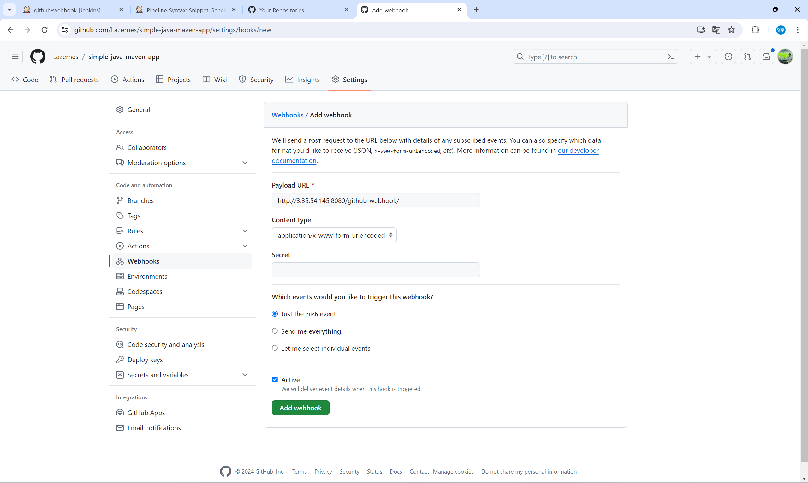Viewport: 808px width, 483px height.
Task: Open the Actions repository tab
Action: [128, 80]
